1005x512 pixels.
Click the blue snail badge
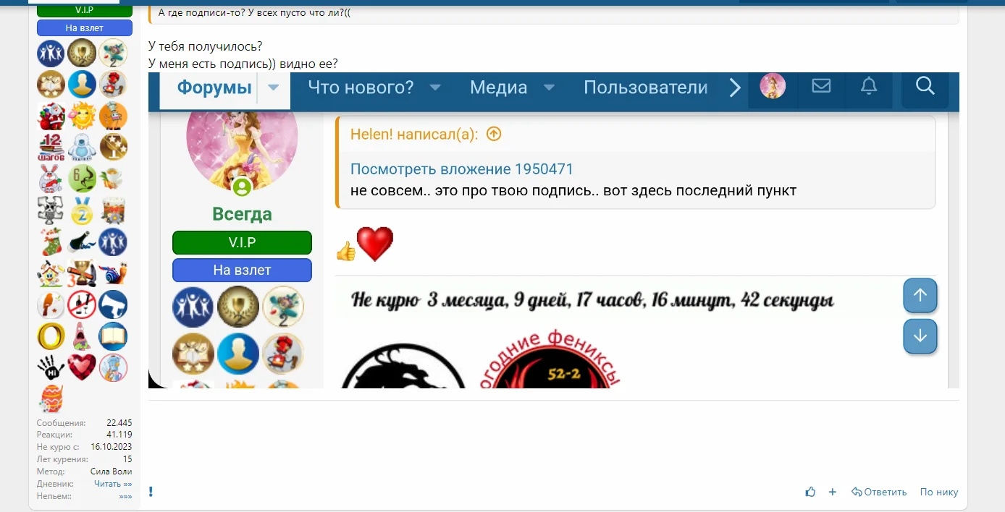point(113,273)
